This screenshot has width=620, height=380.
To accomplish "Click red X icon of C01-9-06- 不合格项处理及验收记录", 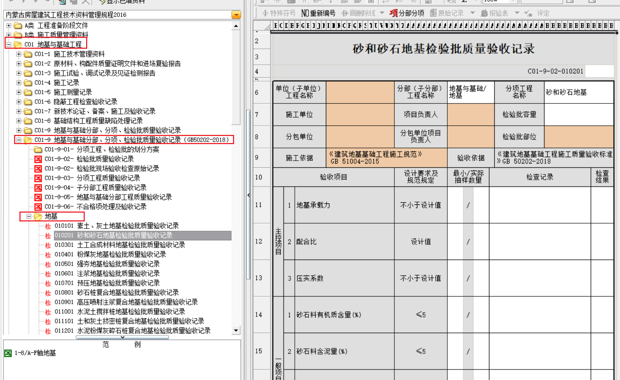I will 38,207.
